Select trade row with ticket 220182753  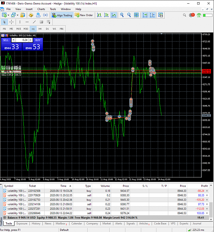[106, 200]
